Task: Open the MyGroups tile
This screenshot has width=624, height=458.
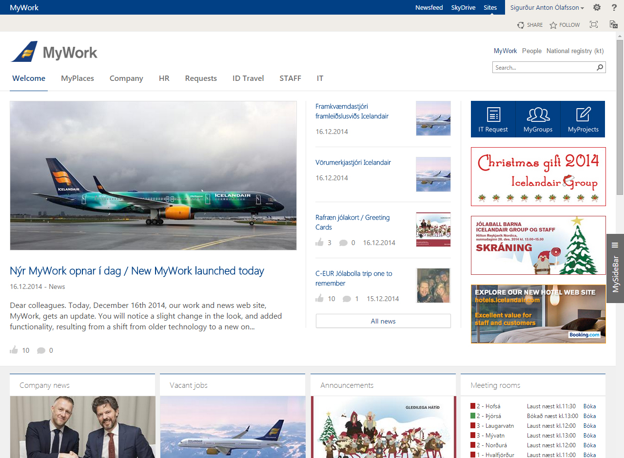Action: [x=538, y=119]
